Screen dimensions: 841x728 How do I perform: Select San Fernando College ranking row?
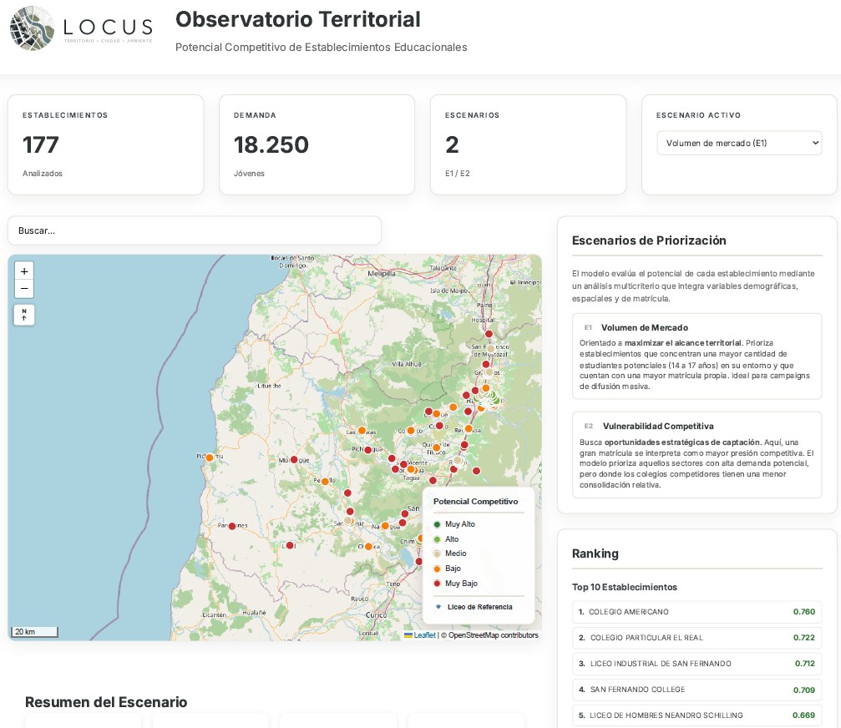697,690
